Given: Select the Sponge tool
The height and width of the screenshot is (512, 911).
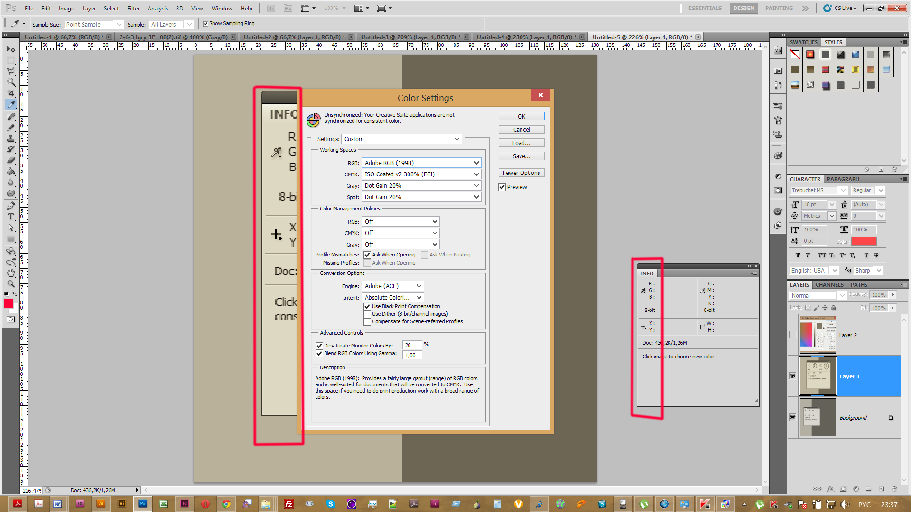Looking at the screenshot, I should (x=11, y=193).
